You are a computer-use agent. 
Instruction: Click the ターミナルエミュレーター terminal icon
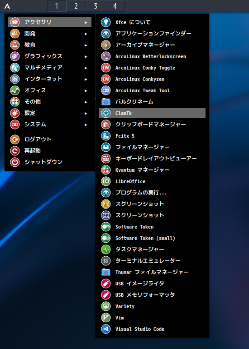[x=106, y=261]
